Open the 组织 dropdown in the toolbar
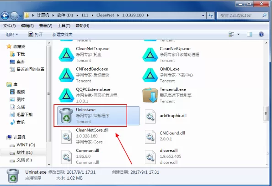The width and height of the screenshot is (272, 186). tap(12, 35)
